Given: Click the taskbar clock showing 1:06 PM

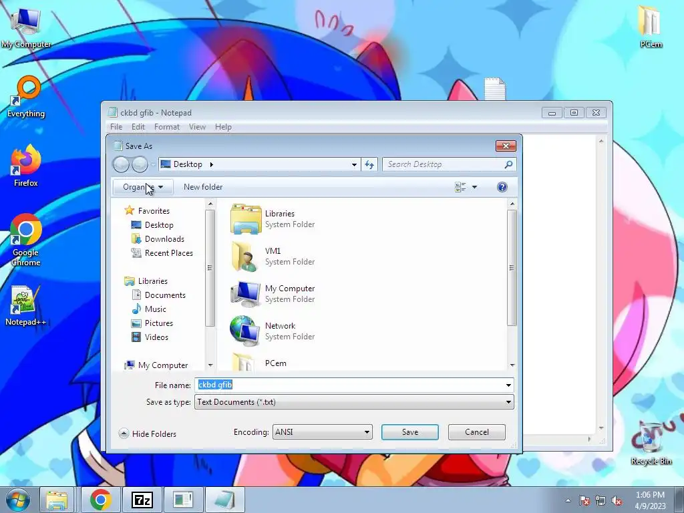Looking at the screenshot, I should 651,500.
